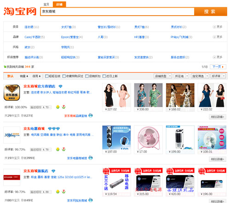Expand 更多 in the 类目 row
Viewport: 230px width, 203px height.
point(218,27)
